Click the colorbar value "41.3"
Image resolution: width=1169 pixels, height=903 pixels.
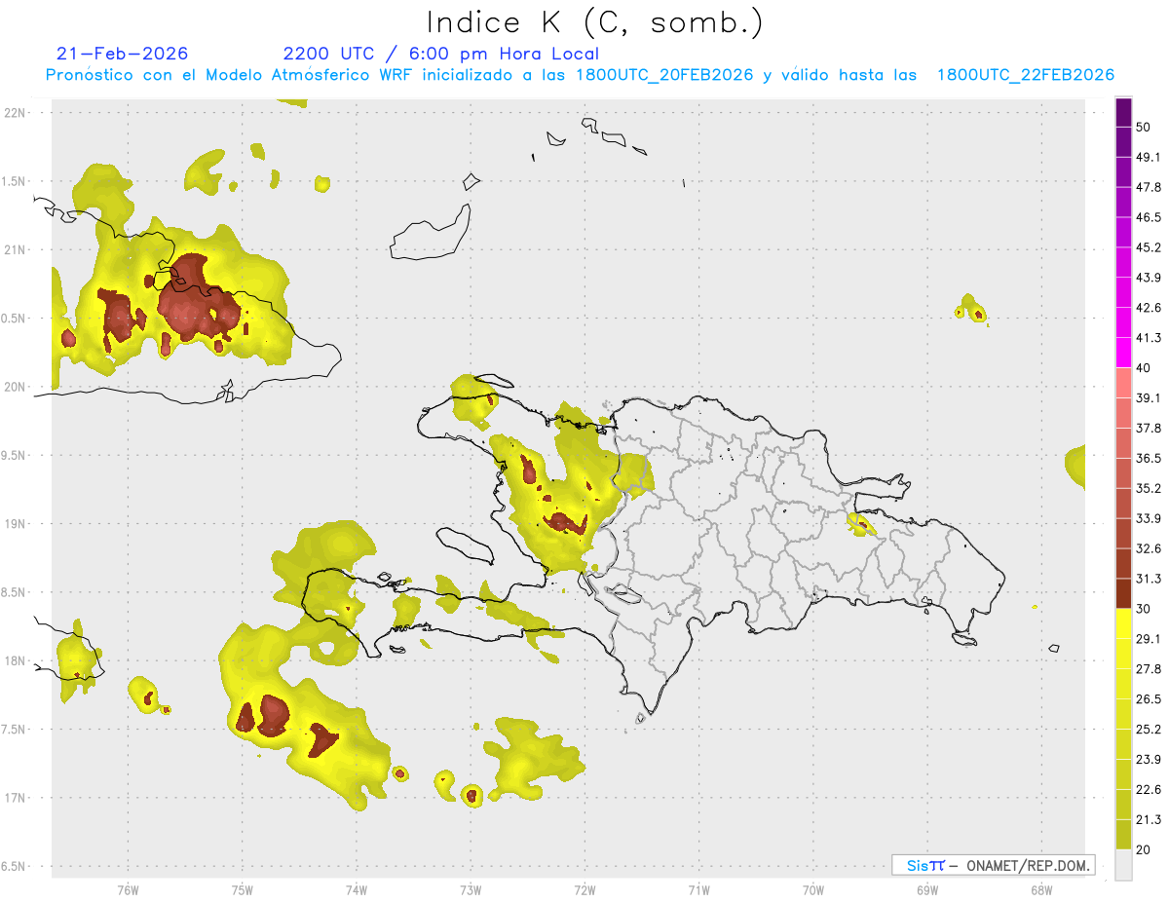[x=1150, y=338]
